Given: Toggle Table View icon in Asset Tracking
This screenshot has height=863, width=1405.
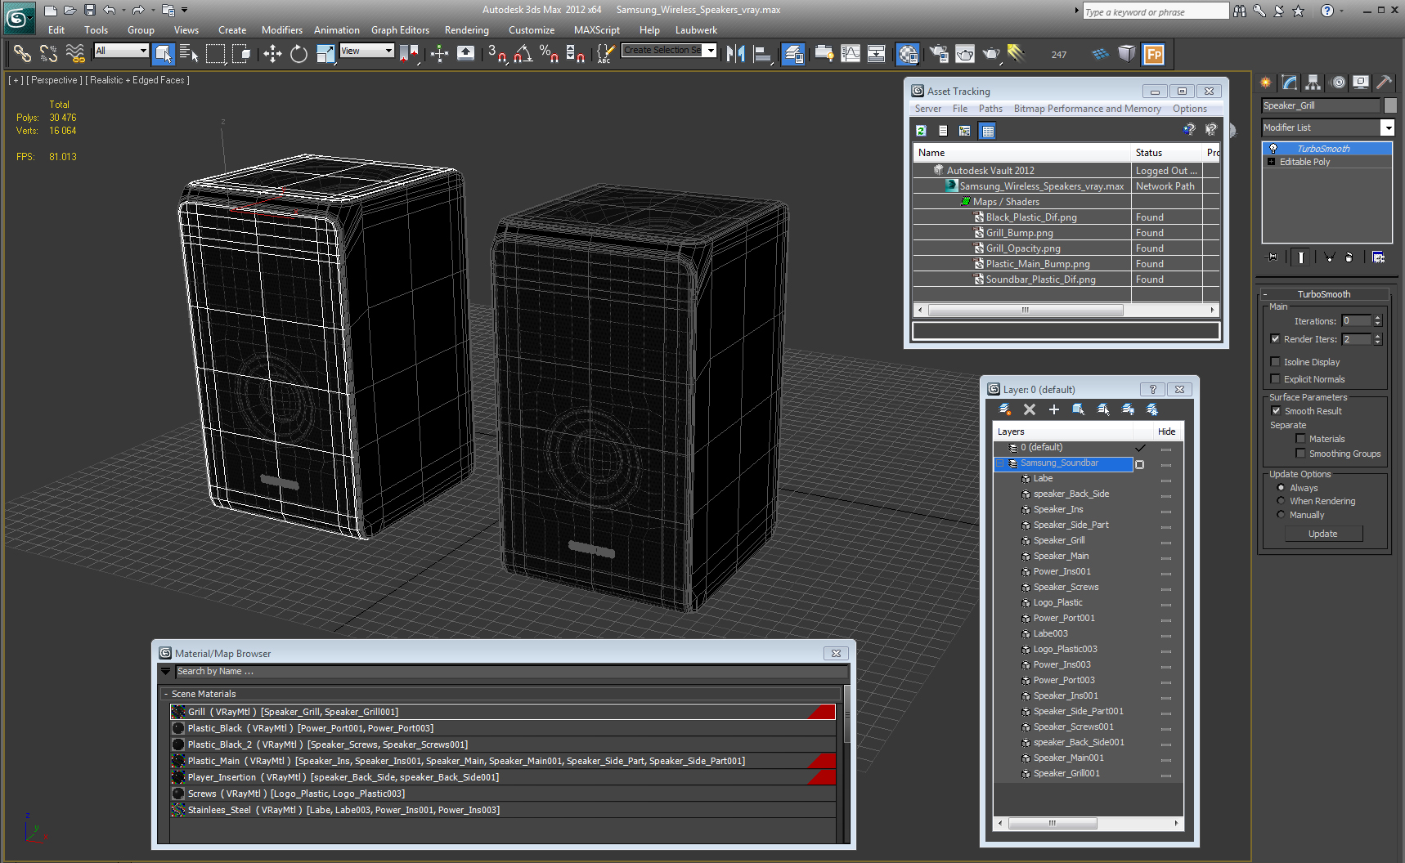Looking at the screenshot, I should coord(987,131).
